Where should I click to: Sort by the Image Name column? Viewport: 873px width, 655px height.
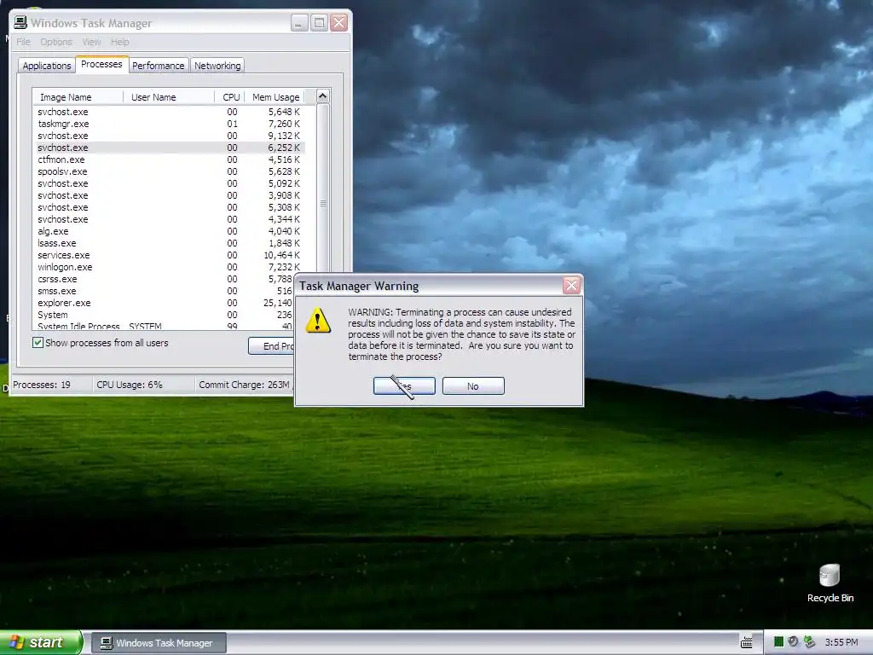pos(78,97)
